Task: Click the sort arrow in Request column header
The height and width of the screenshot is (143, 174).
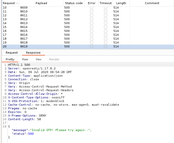Action: (17, 3)
